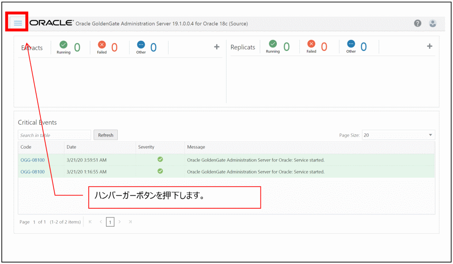Click the Extracts Other blue icon
453x264 pixels.
click(141, 45)
